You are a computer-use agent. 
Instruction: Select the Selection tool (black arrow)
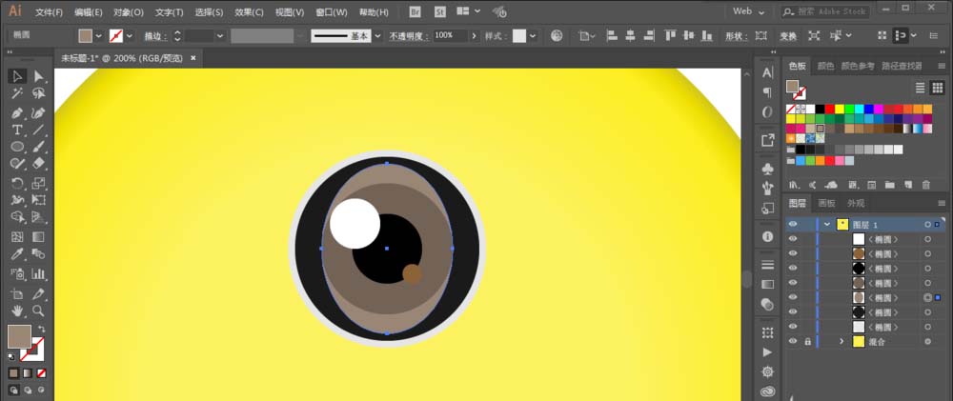point(17,76)
